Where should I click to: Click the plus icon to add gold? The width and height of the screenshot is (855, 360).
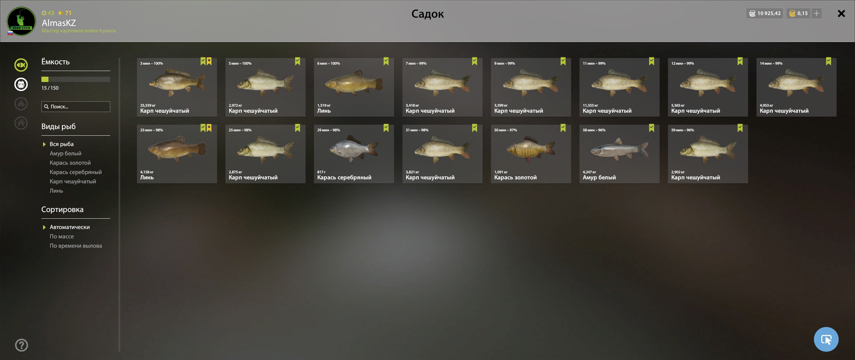(817, 13)
